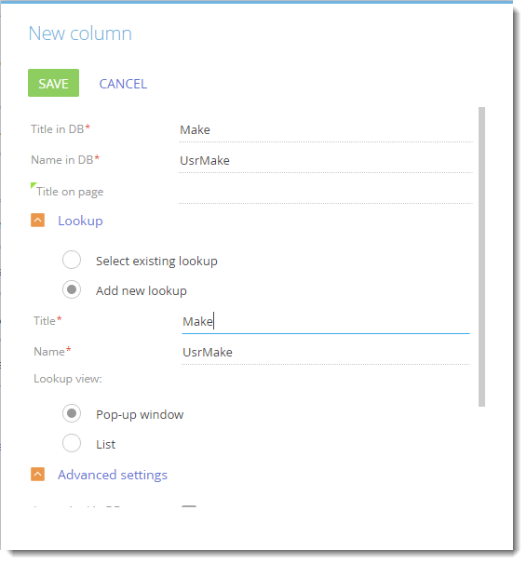This screenshot has width=527, height=564.
Task: Collapse the Lookup section using orange arrow icon
Action: [x=38, y=221]
